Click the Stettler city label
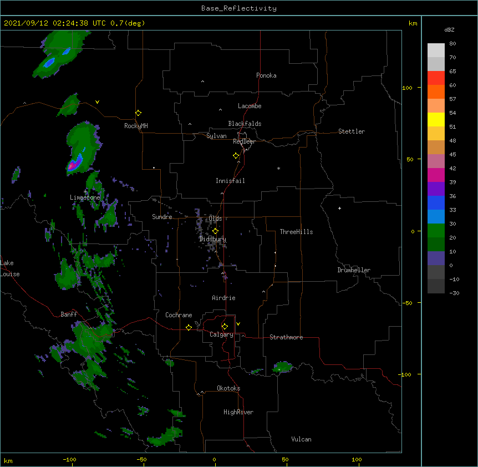The image size is (478, 467). click(x=352, y=131)
